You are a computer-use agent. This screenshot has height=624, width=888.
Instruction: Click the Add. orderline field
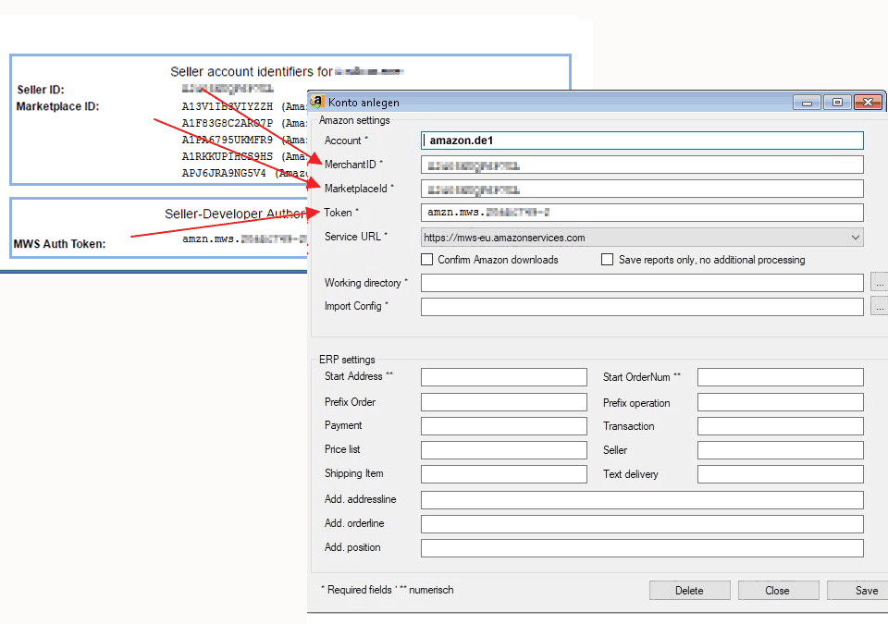point(642,524)
